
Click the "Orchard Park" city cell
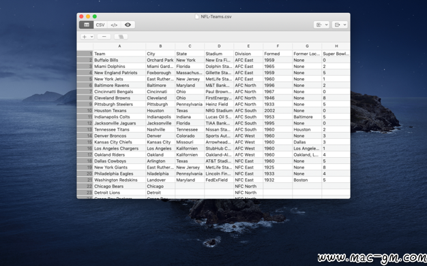click(x=160, y=60)
